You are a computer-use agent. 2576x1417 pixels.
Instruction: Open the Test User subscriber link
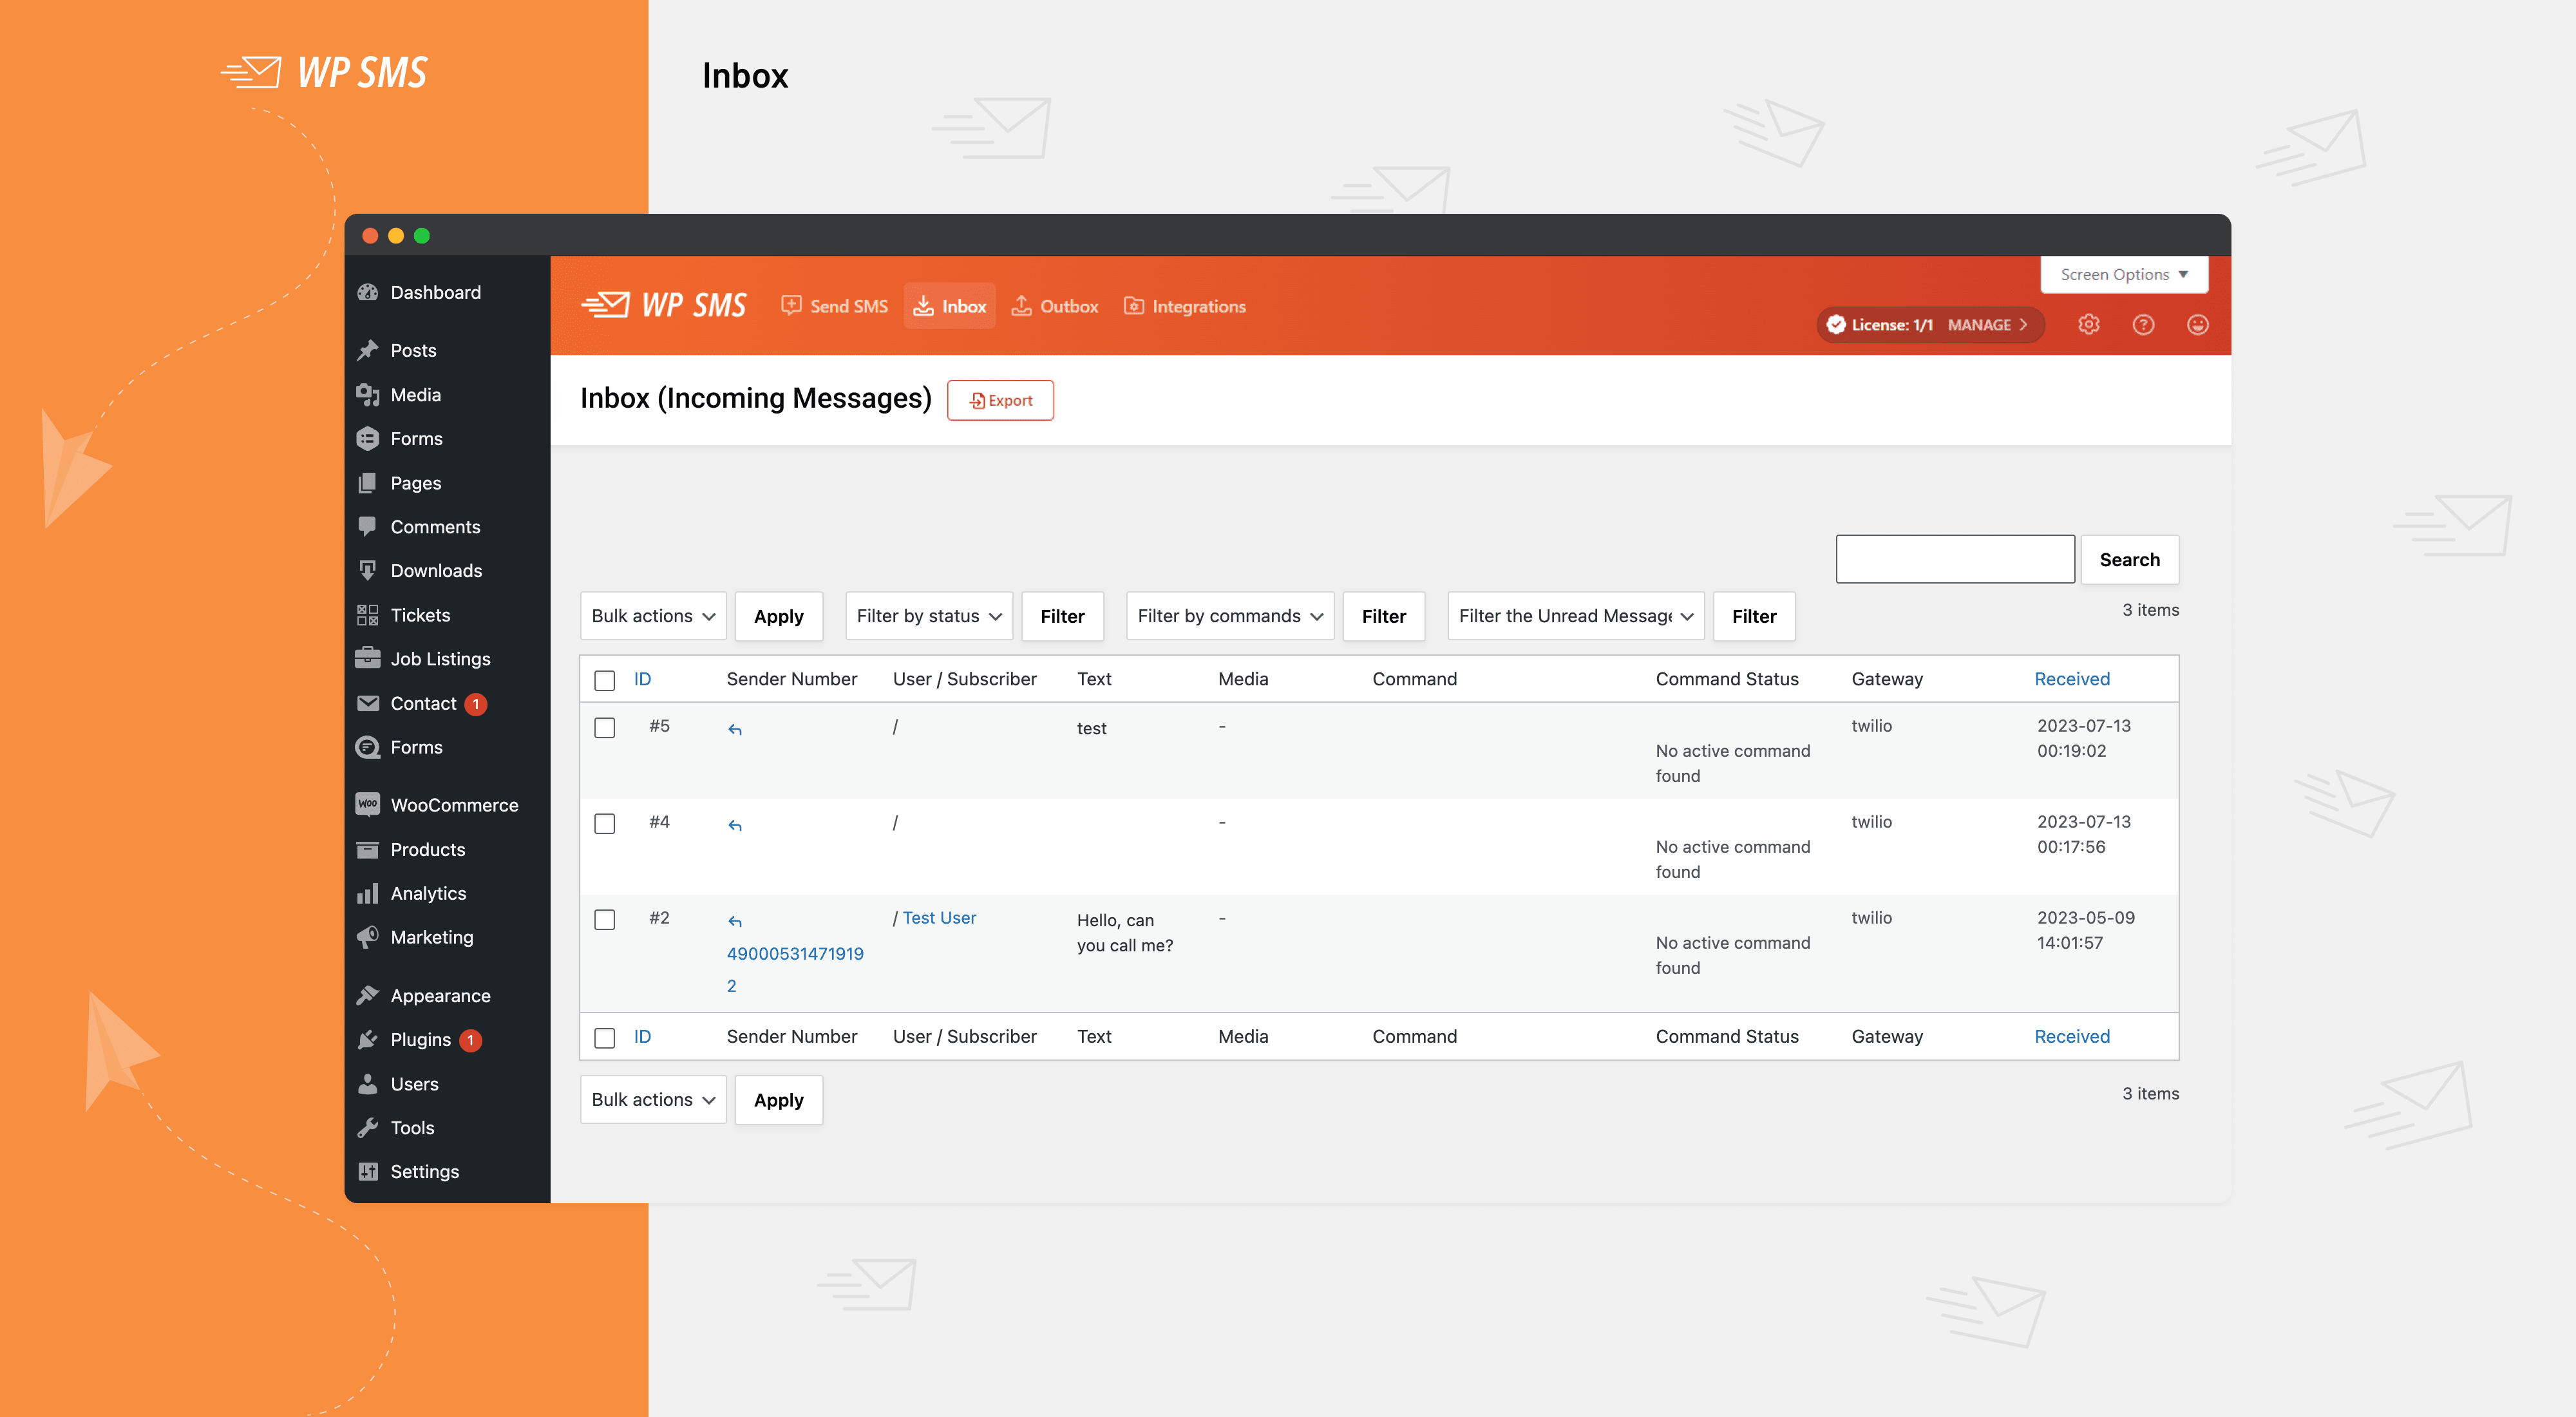[939, 917]
